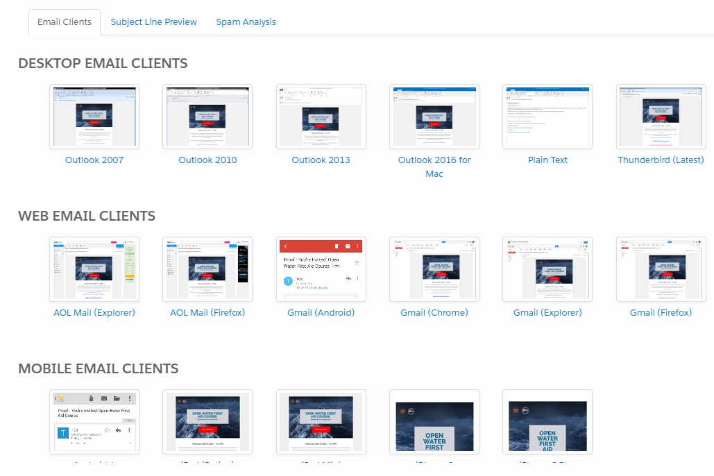Open the Spam Analysis tab

pos(246,22)
